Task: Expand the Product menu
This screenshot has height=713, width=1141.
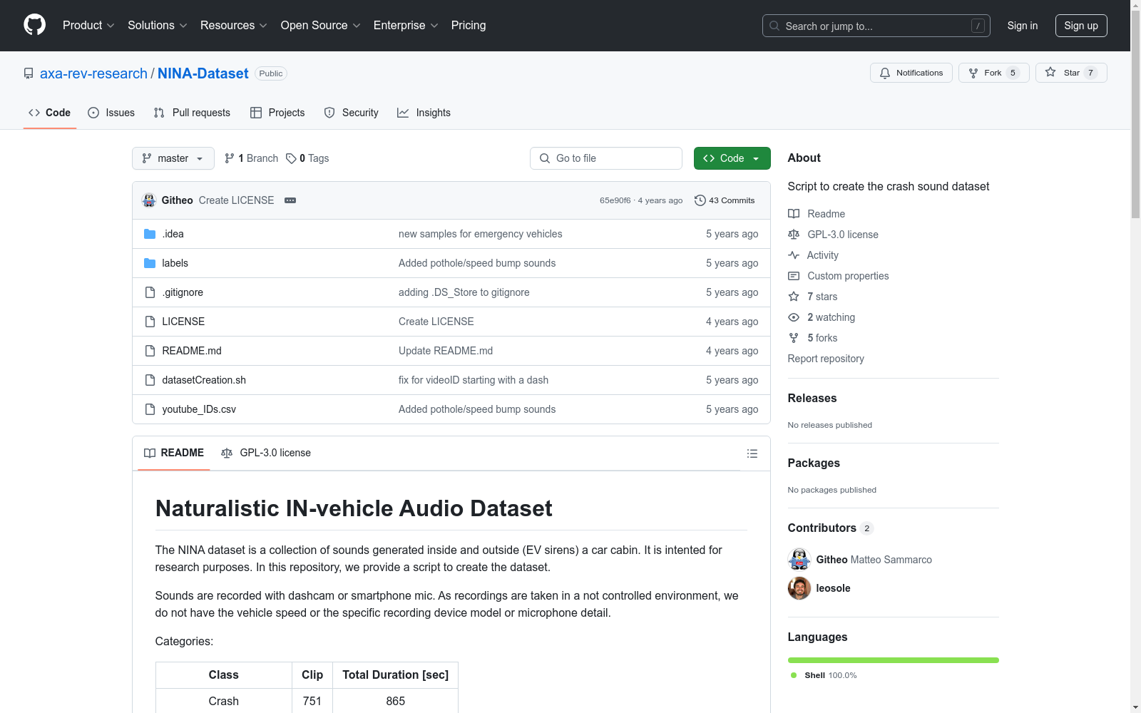Action: pos(88,26)
